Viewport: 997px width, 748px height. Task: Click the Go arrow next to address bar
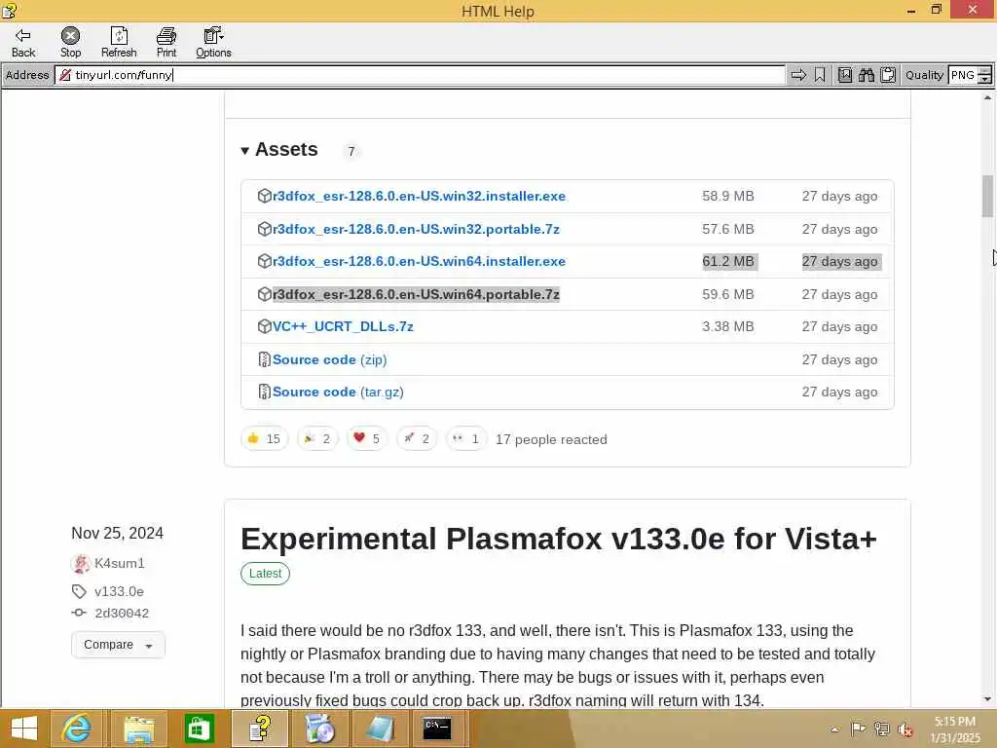(x=798, y=75)
